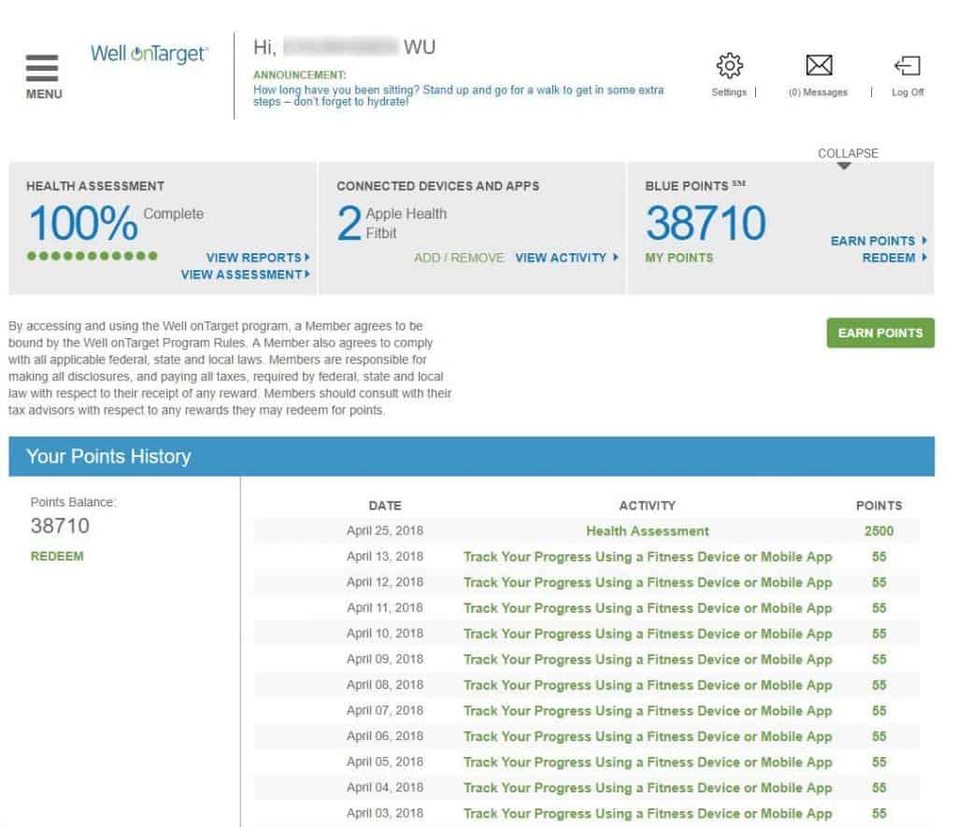This screenshot has width=957, height=827.
Task: Click Add / Remove devices link
Action: [x=459, y=258]
